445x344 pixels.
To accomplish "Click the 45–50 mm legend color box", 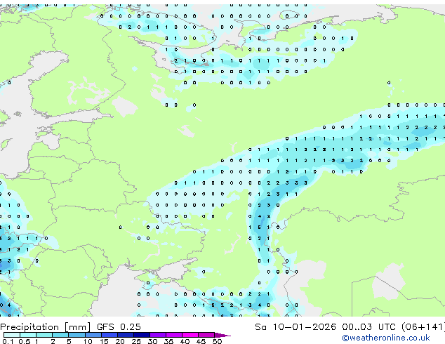I will [x=206, y=335].
